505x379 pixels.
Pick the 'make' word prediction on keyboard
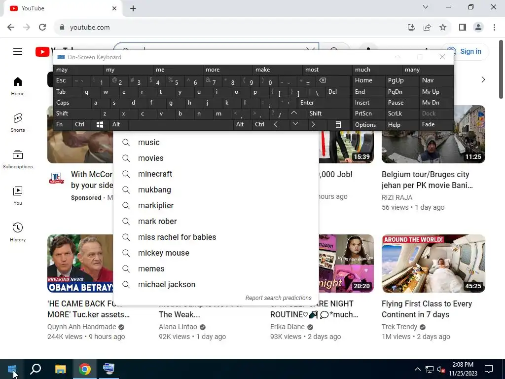pyautogui.click(x=277, y=70)
